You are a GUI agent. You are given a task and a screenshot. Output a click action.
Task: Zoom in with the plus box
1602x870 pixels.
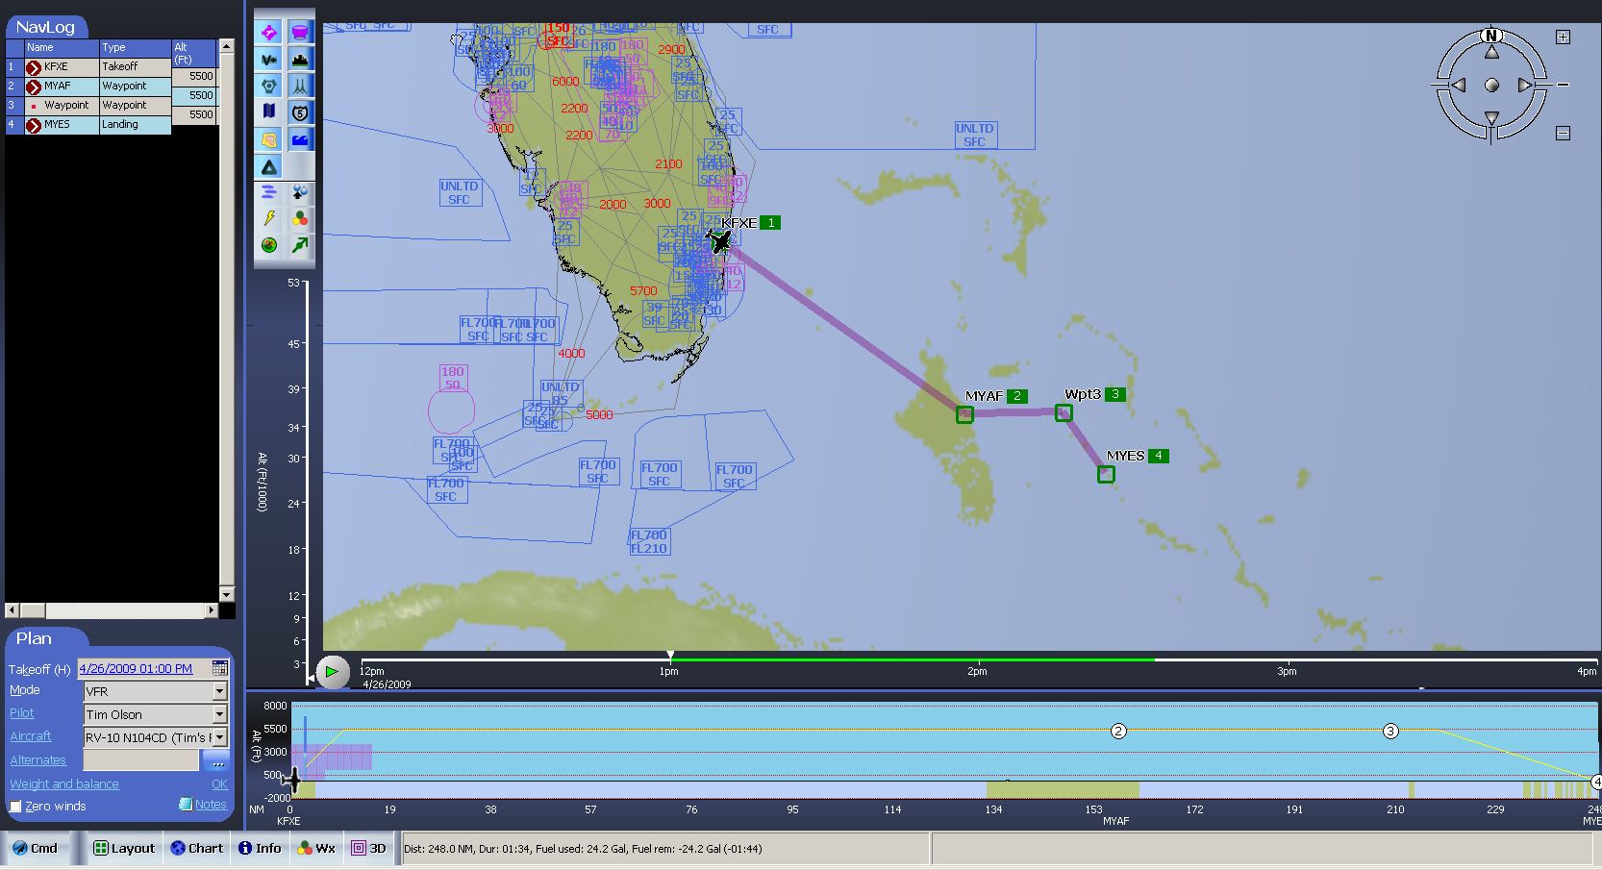[1564, 37]
